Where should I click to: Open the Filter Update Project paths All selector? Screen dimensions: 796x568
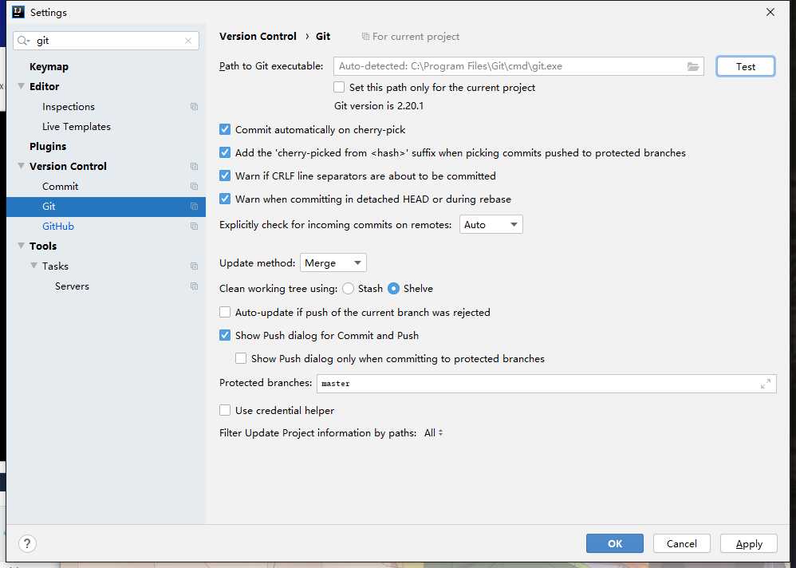pyautogui.click(x=434, y=433)
